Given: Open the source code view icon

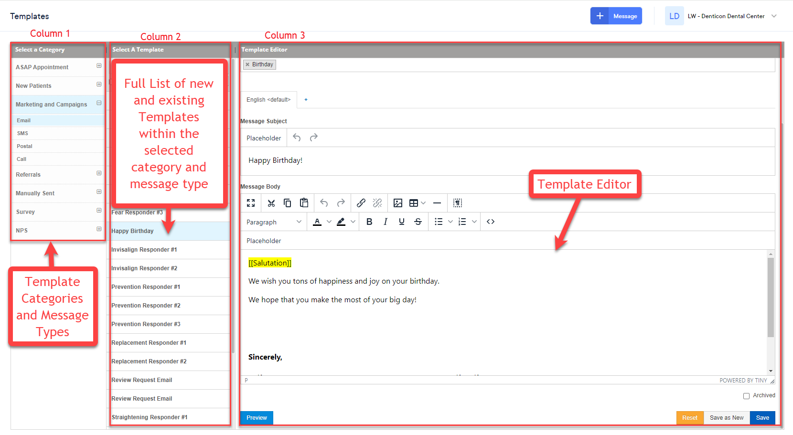Looking at the screenshot, I should 491,222.
